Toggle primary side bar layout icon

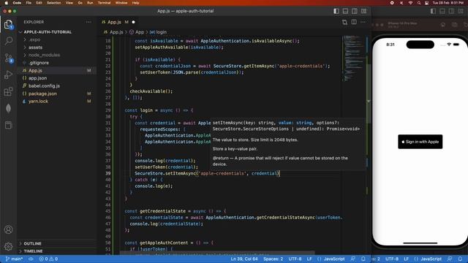336,11
